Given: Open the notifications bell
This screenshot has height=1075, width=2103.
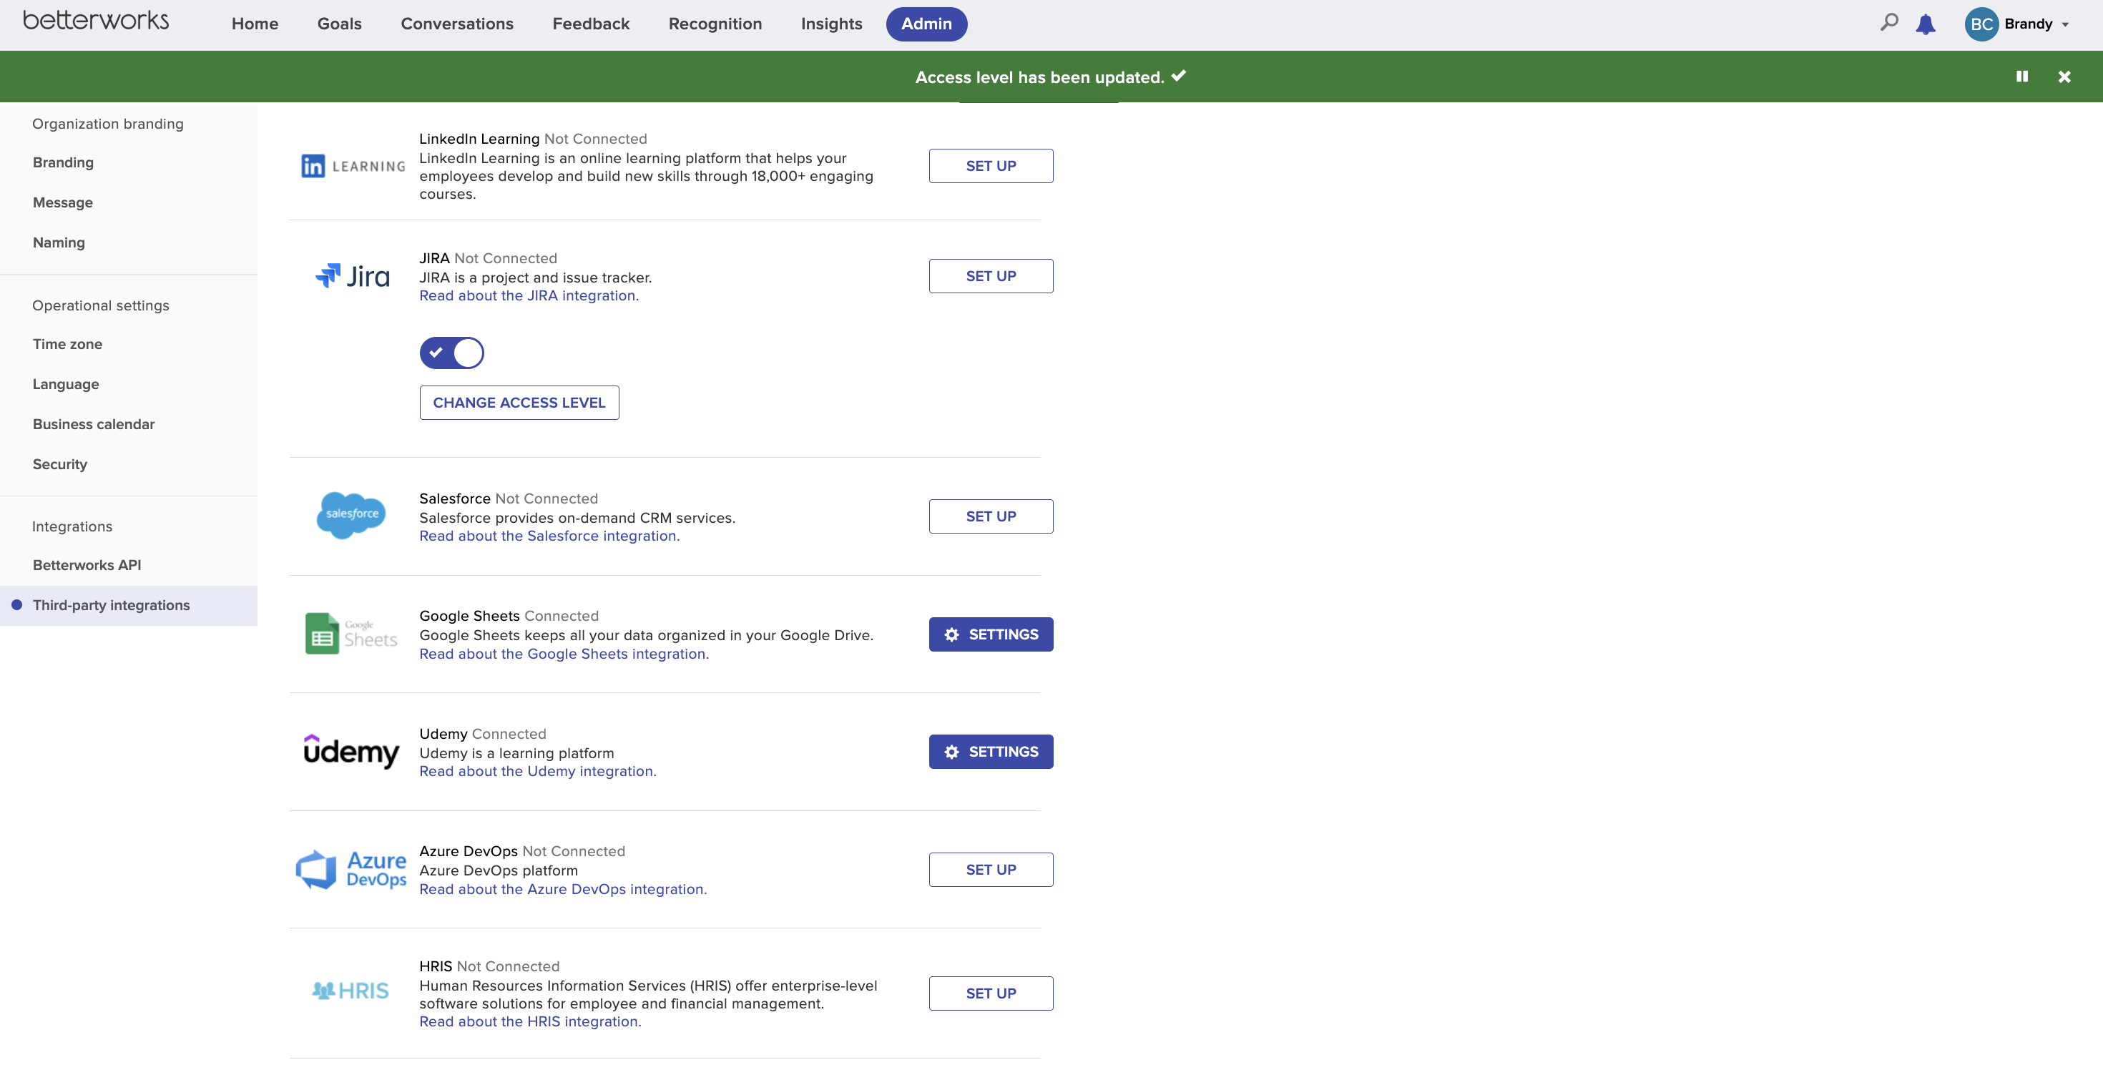Looking at the screenshot, I should pos(1926,24).
